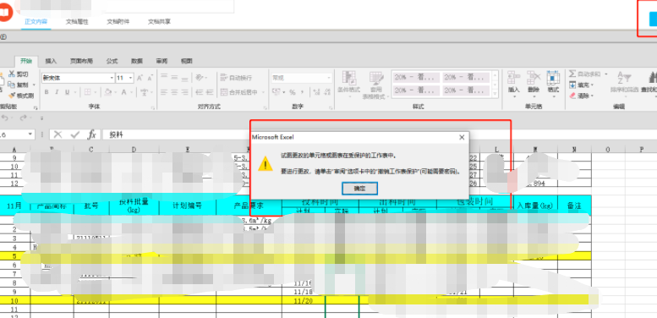Click 合并后居中 merge and center
This screenshot has height=318, width=657.
238,92
